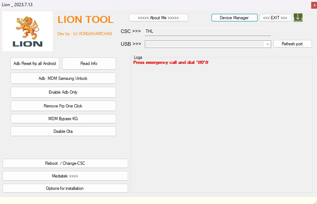Click the USB >>> label
The height and width of the screenshot is (204, 317).
pos(131,44)
